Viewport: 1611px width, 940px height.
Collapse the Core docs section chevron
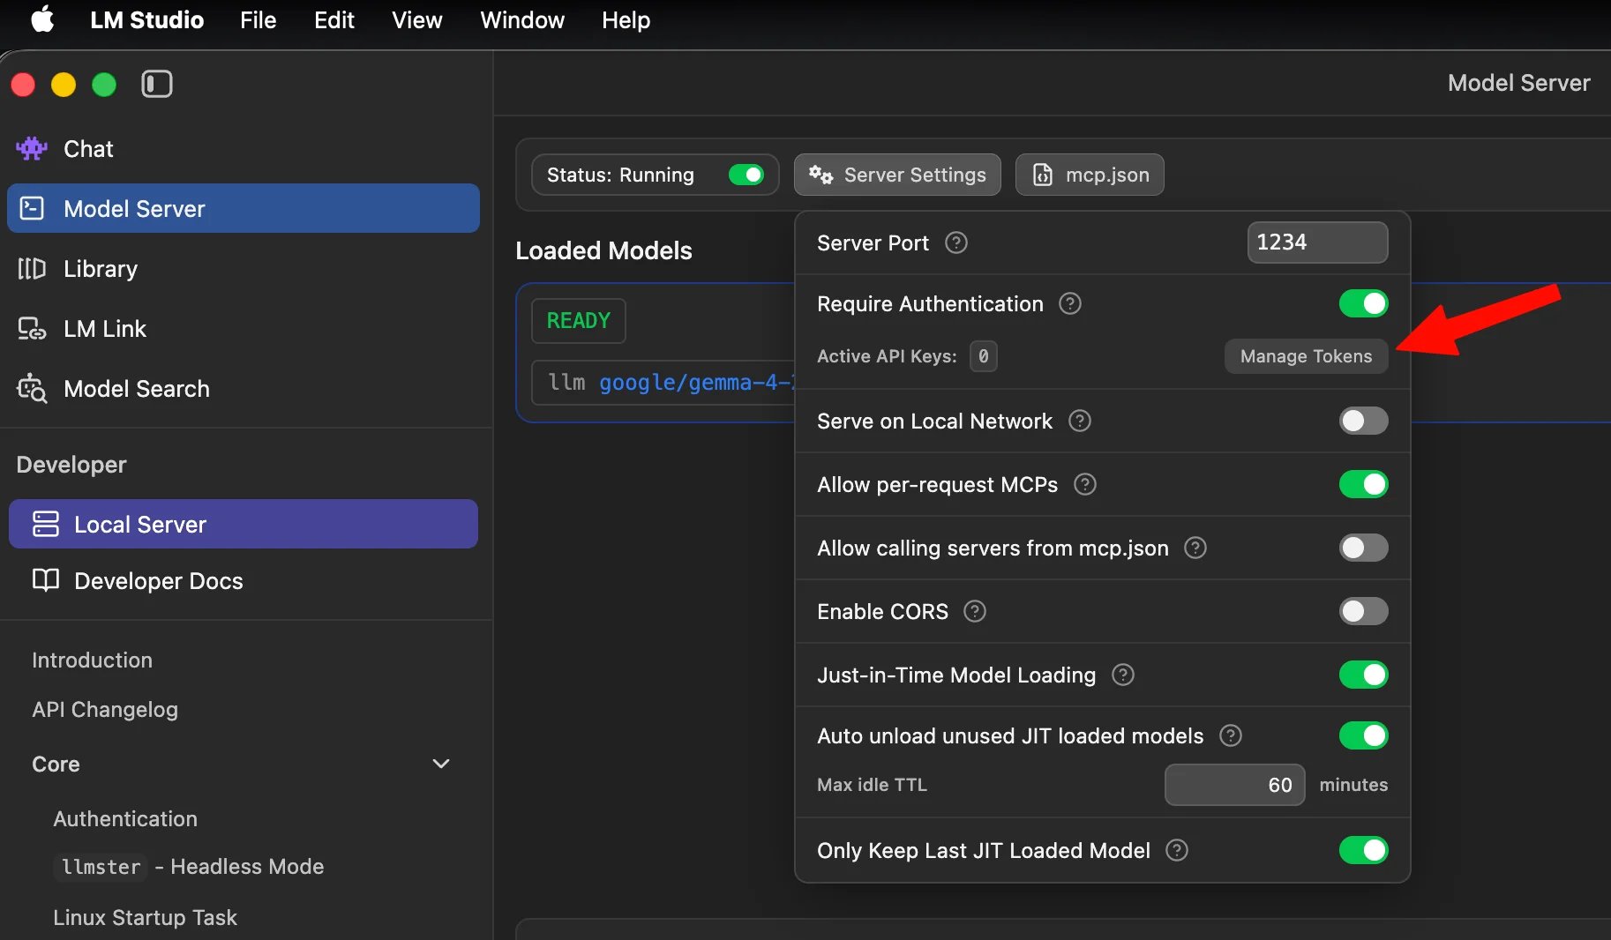[441, 764]
